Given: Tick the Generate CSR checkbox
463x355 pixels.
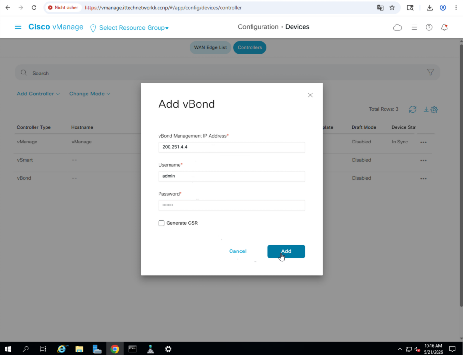Looking at the screenshot, I should (x=161, y=223).
